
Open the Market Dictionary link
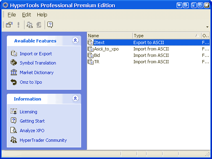[x=37, y=72]
